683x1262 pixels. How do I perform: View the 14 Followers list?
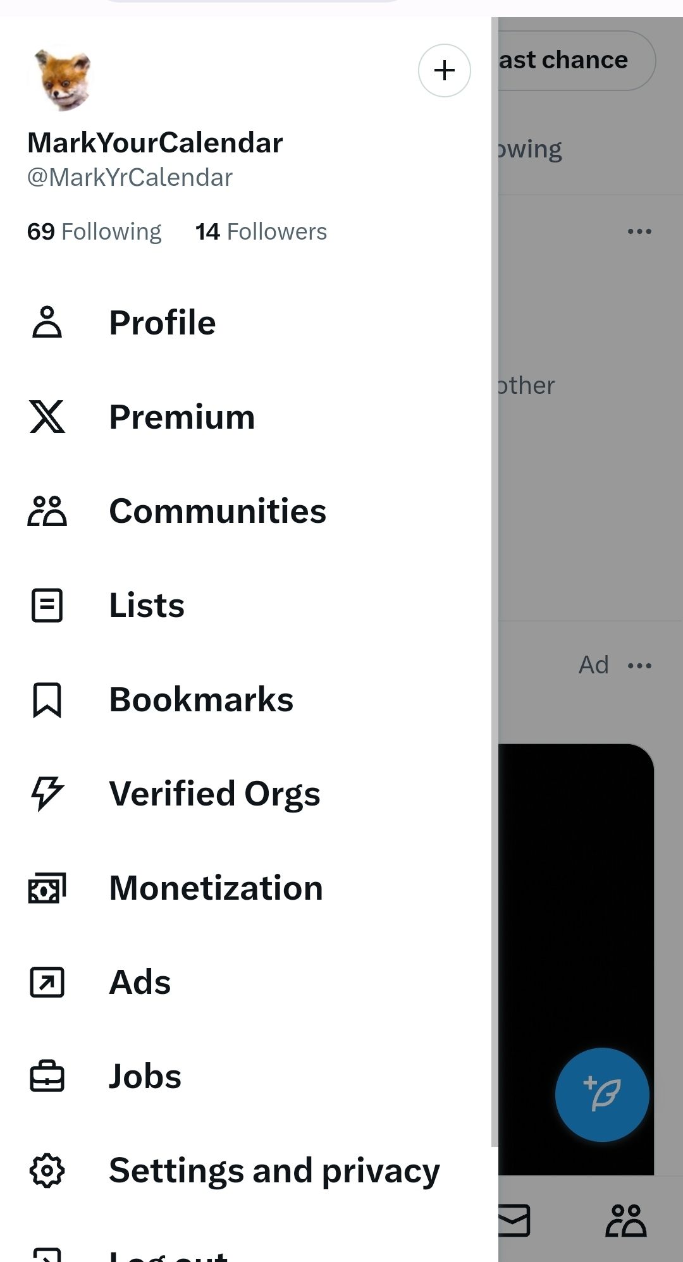tap(261, 231)
